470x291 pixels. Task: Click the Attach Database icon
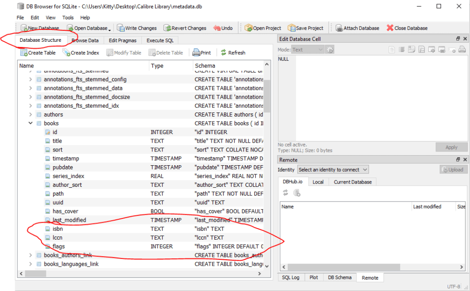tap(339, 28)
